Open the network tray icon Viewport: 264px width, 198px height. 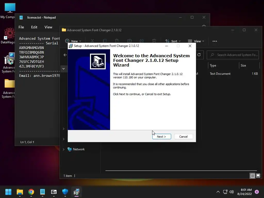[225, 192]
